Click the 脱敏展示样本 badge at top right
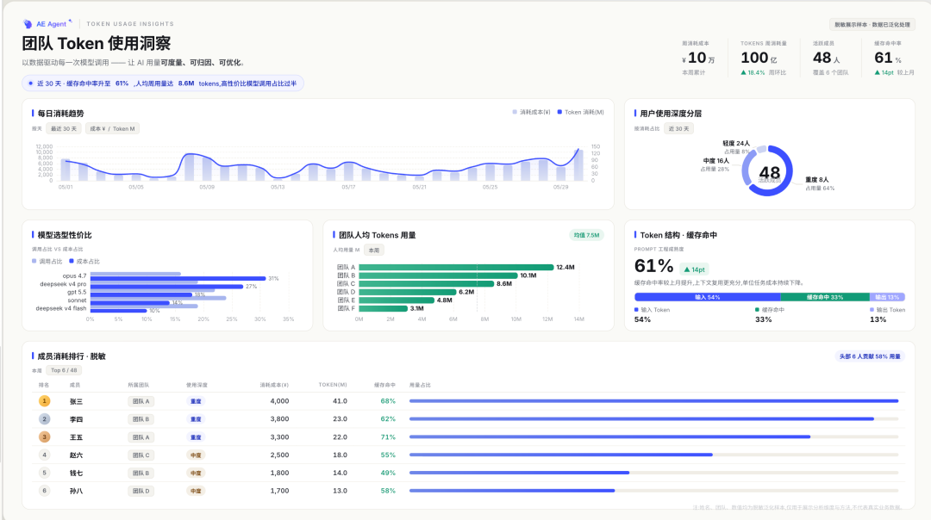The height and width of the screenshot is (520, 931). pyautogui.click(x=872, y=24)
